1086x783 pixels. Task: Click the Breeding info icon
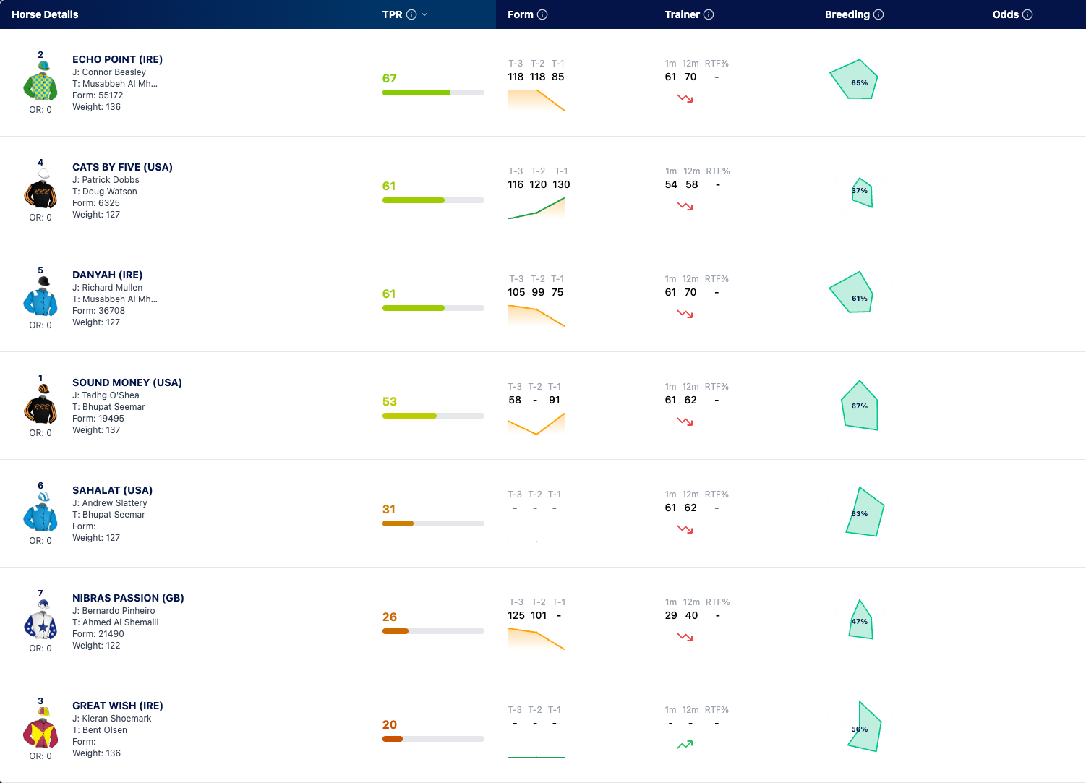point(878,14)
